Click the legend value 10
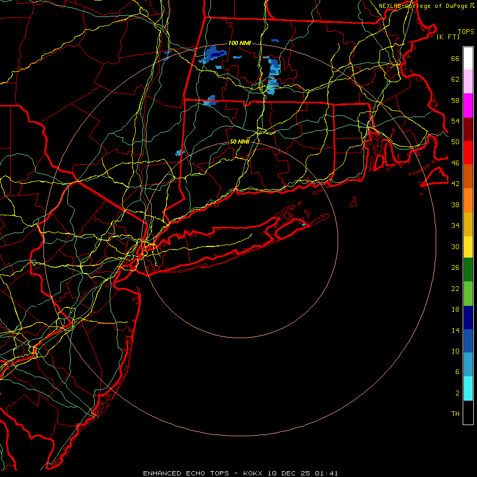477x477 pixels. pyautogui.click(x=455, y=351)
